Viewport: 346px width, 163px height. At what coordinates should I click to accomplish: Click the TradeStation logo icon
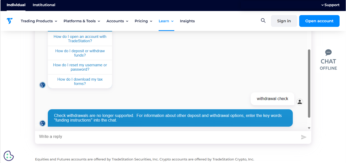pyautogui.click(x=10, y=21)
